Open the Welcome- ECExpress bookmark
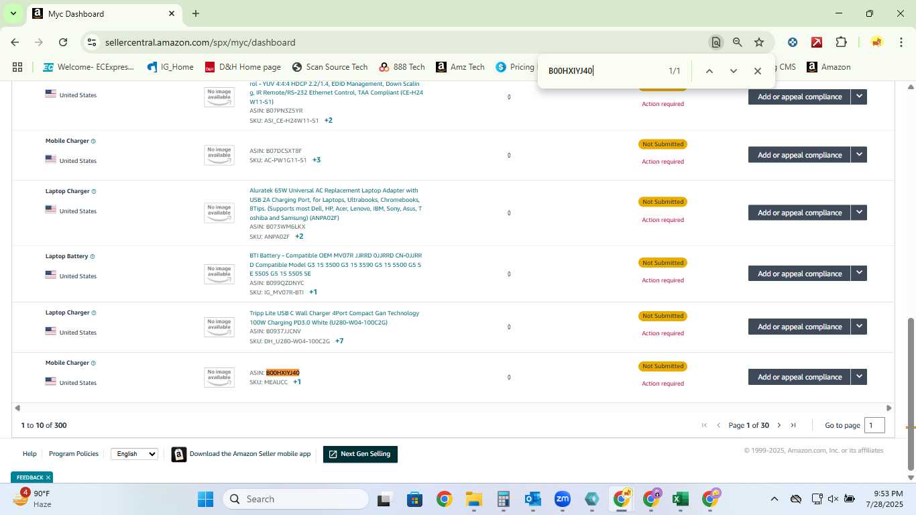Viewport: 916px width, 515px height. [89, 67]
